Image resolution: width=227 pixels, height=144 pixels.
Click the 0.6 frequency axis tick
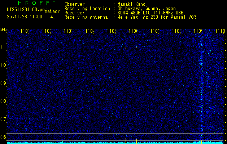click(x=3, y=137)
